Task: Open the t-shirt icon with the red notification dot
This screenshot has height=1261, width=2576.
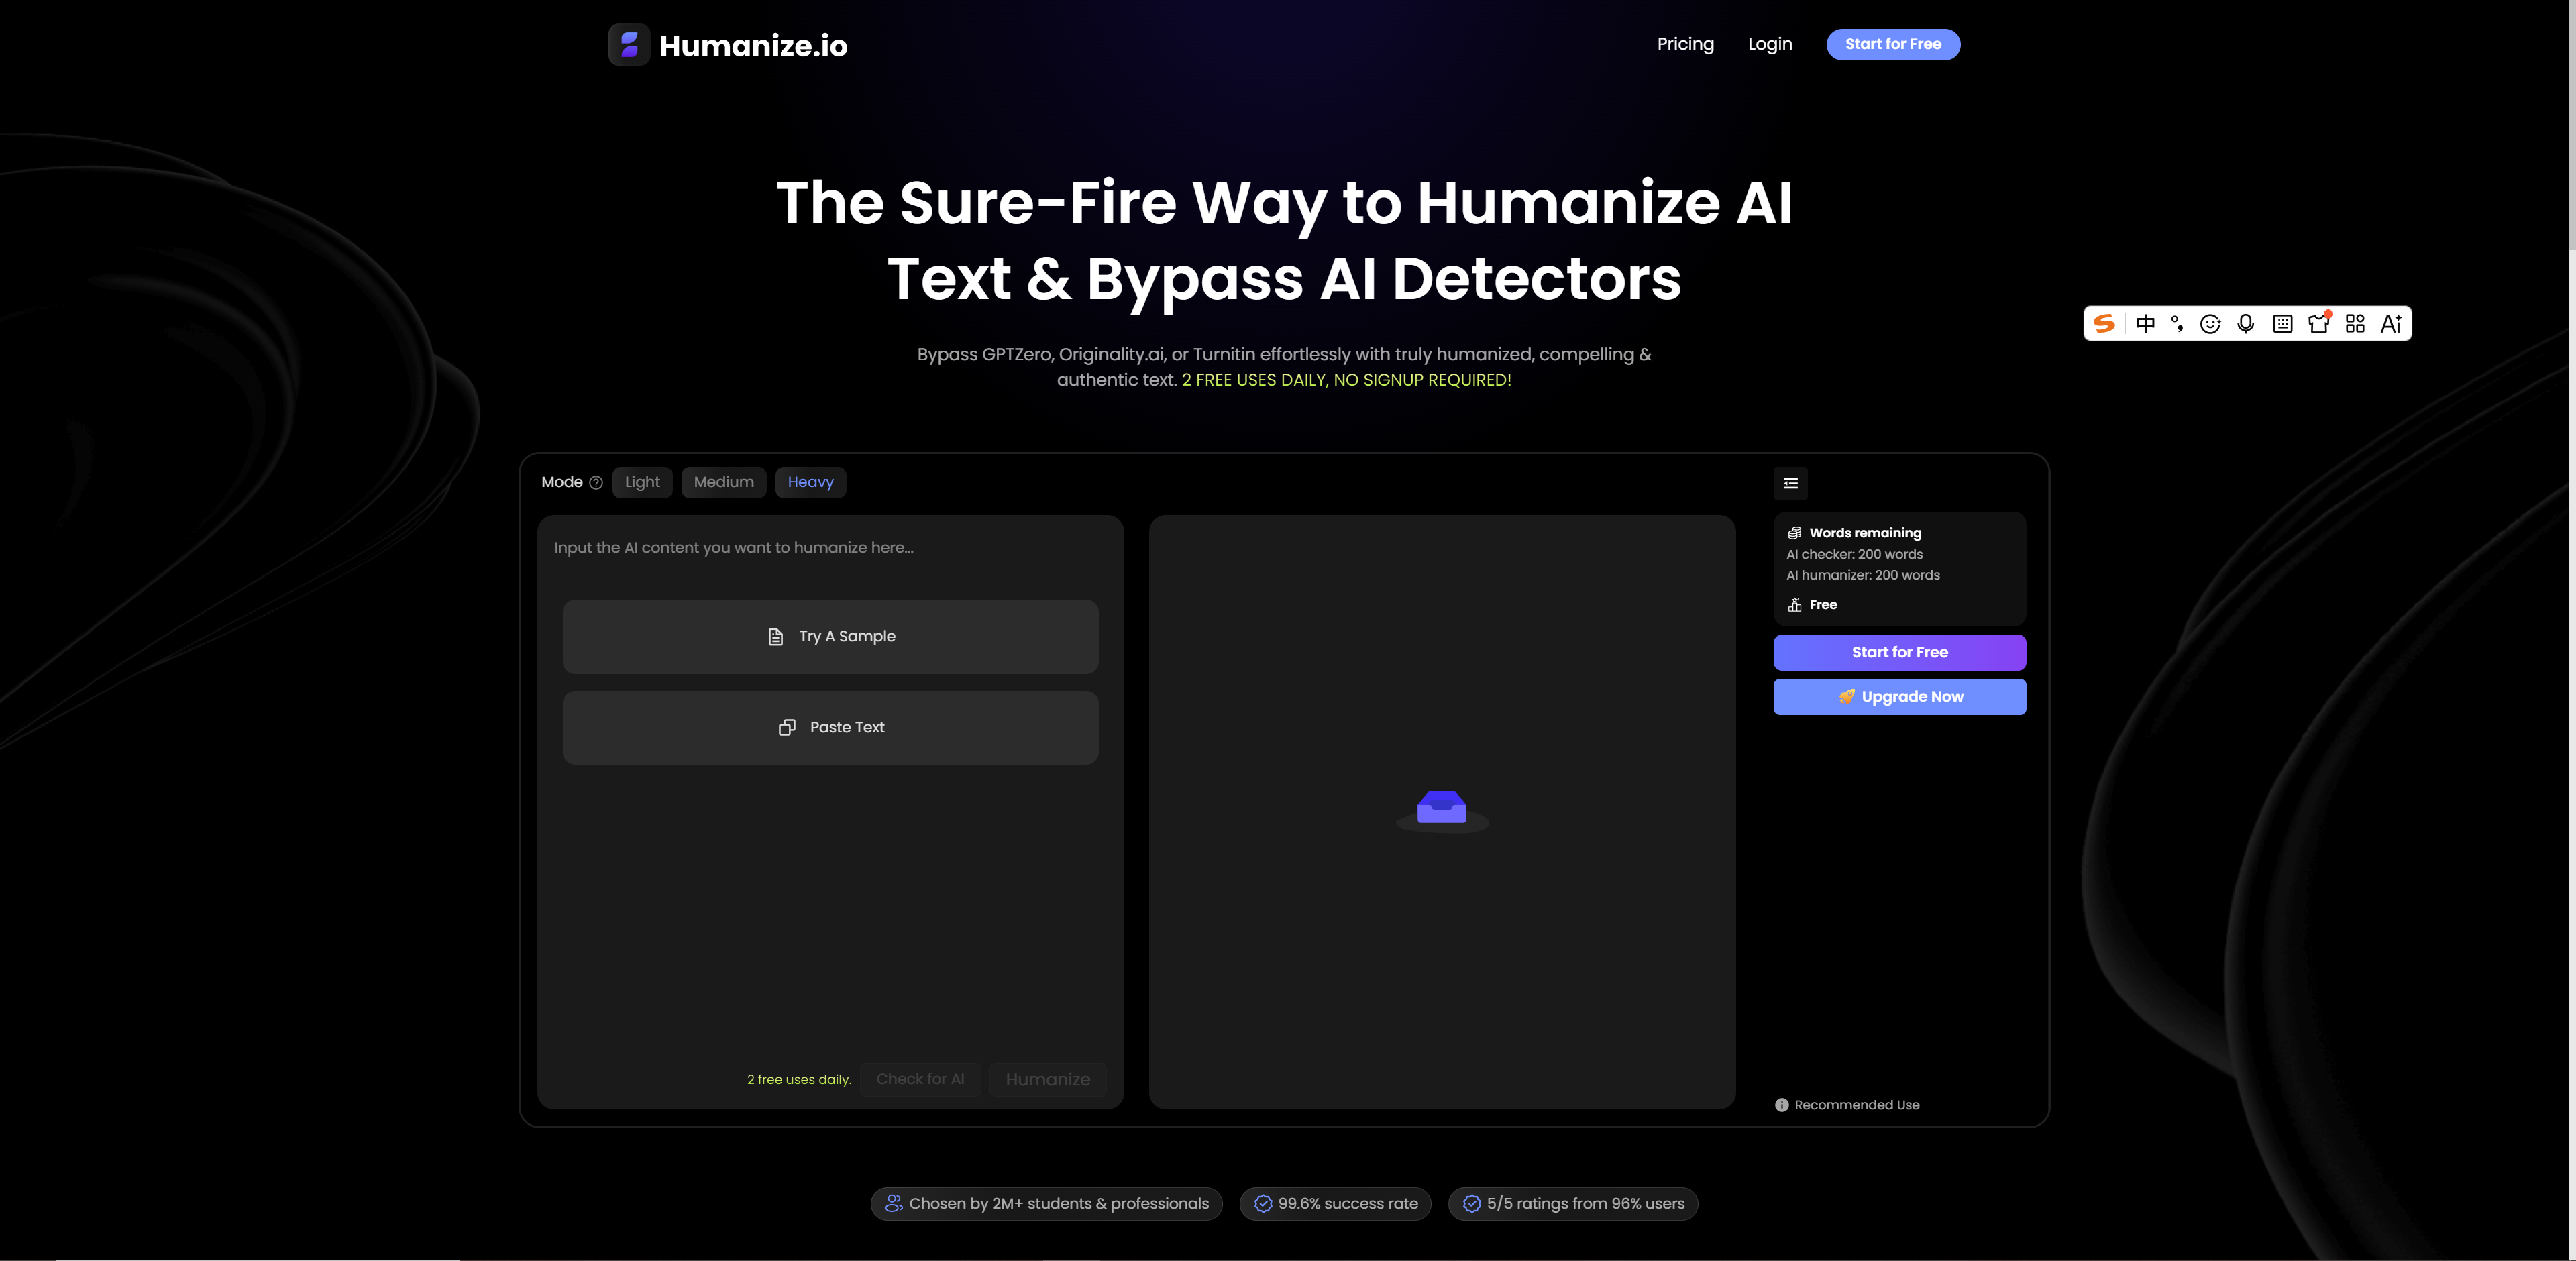Action: tap(2318, 324)
